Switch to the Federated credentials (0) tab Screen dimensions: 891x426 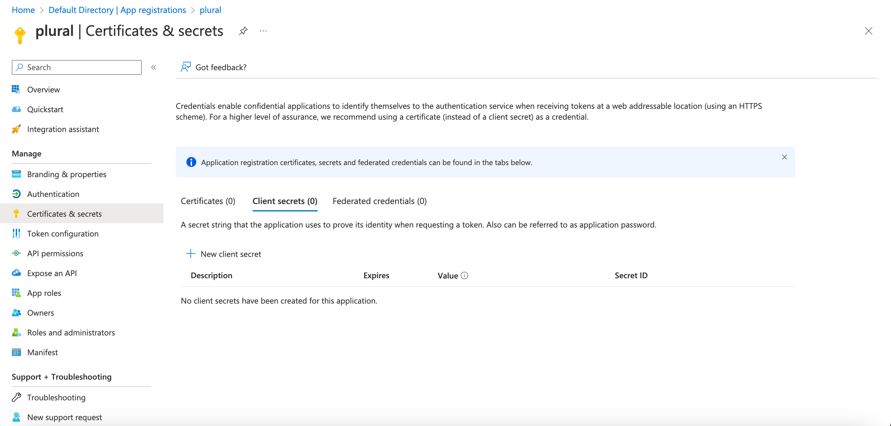[x=379, y=201]
